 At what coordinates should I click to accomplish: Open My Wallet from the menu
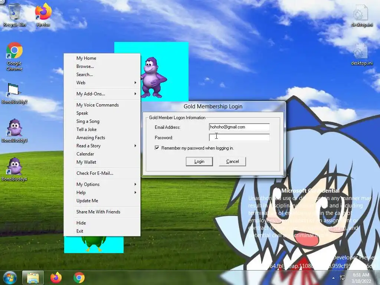click(107, 162)
